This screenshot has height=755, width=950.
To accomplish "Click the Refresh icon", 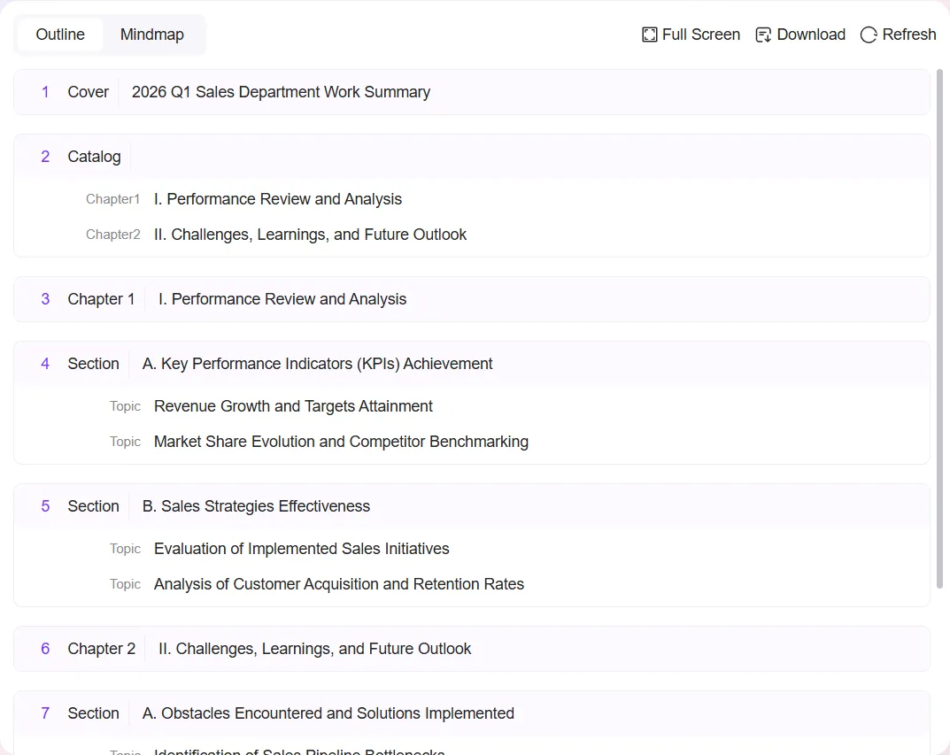I will click(869, 35).
